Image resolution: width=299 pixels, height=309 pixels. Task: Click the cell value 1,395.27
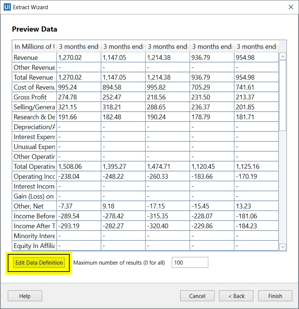pyautogui.click(x=123, y=166)
